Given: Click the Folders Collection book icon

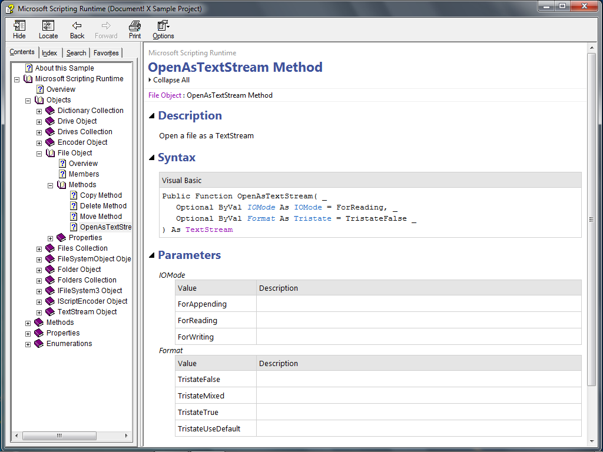Looking at the screenshot, I should tap(50, 280).
